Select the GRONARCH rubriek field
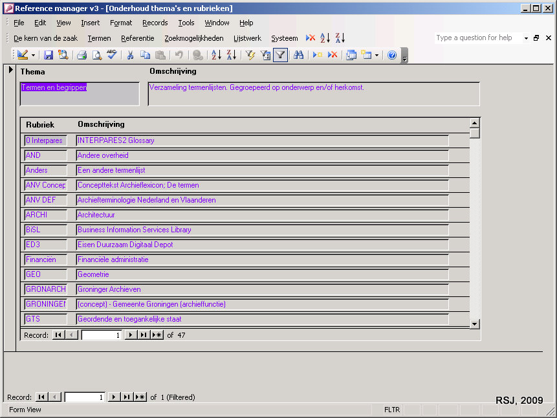Viewport: 557px width, 418px height. (x=45, y=289)
